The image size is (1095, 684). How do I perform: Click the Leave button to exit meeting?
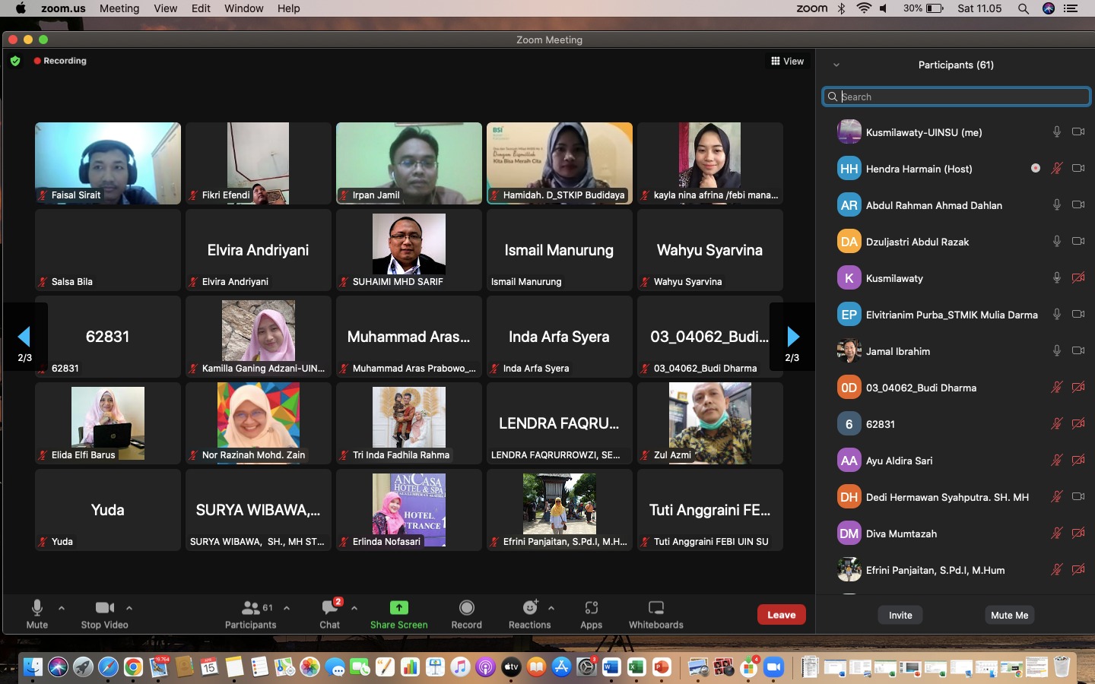click(781, 615)
